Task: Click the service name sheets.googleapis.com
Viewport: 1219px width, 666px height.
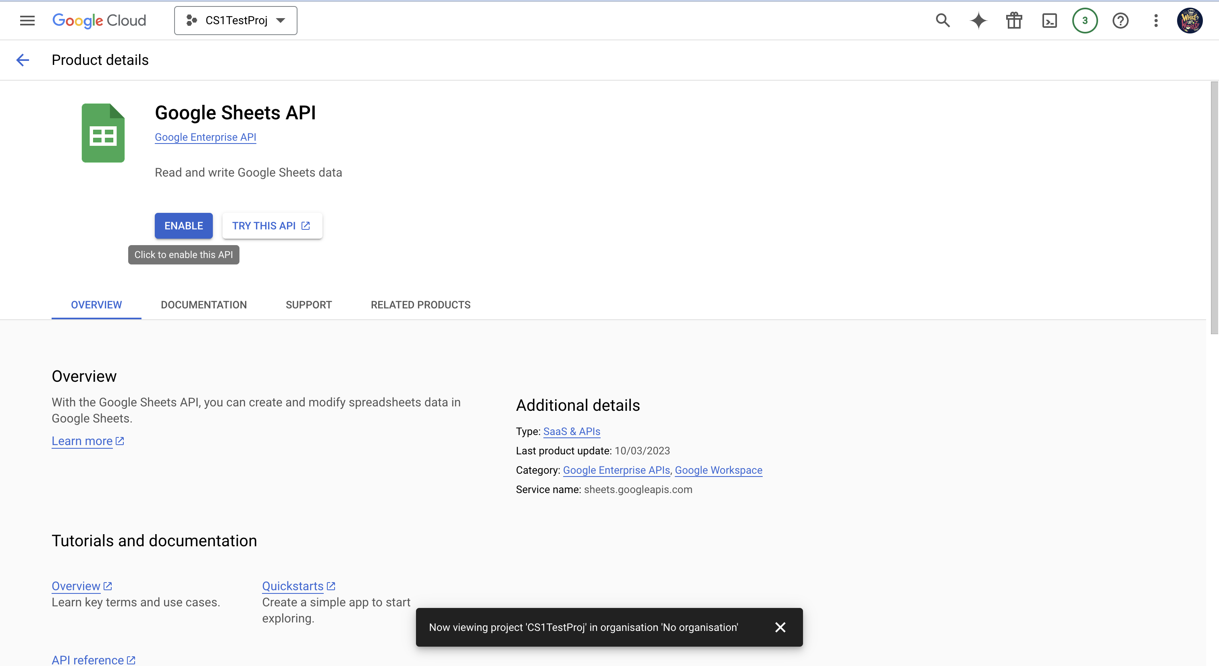Action: click(x=638, y=489)
